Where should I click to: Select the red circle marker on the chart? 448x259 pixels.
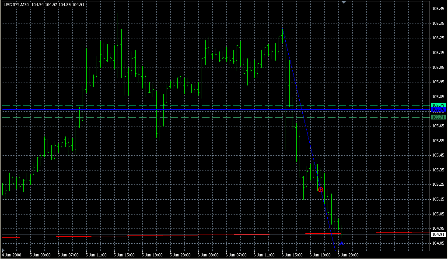click(321, 190)
